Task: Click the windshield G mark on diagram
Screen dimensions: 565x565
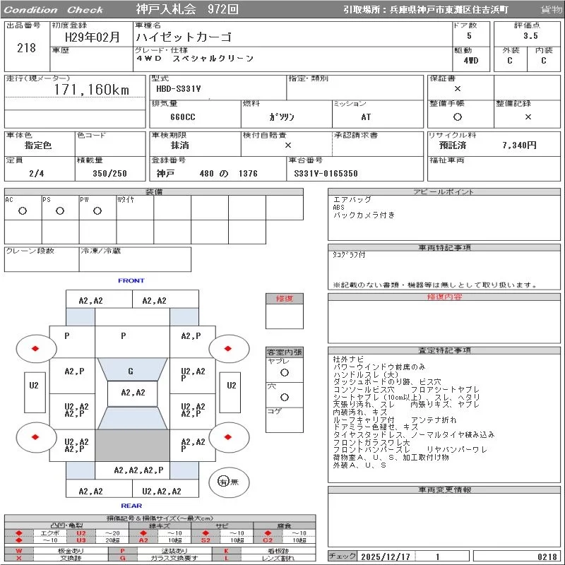Action: pos(131,371)
